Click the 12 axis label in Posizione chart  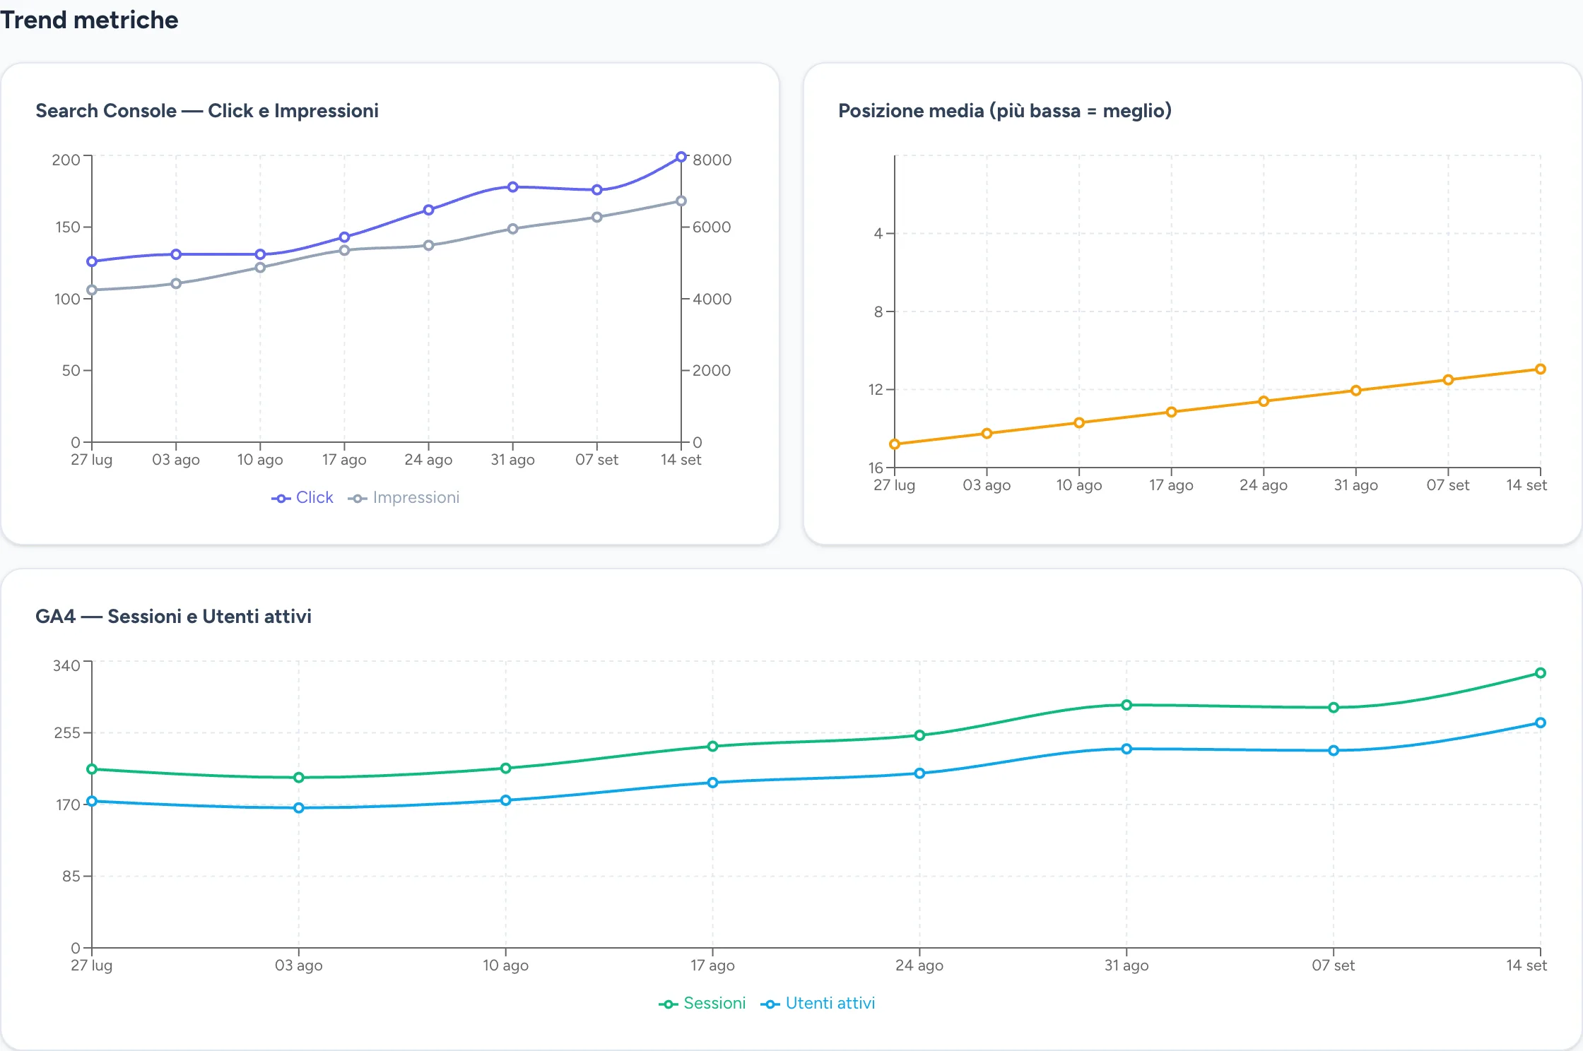click(x=876, y=389)
